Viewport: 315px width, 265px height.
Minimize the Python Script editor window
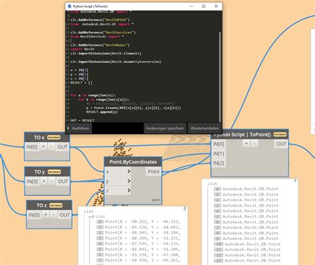click(191, 6)
